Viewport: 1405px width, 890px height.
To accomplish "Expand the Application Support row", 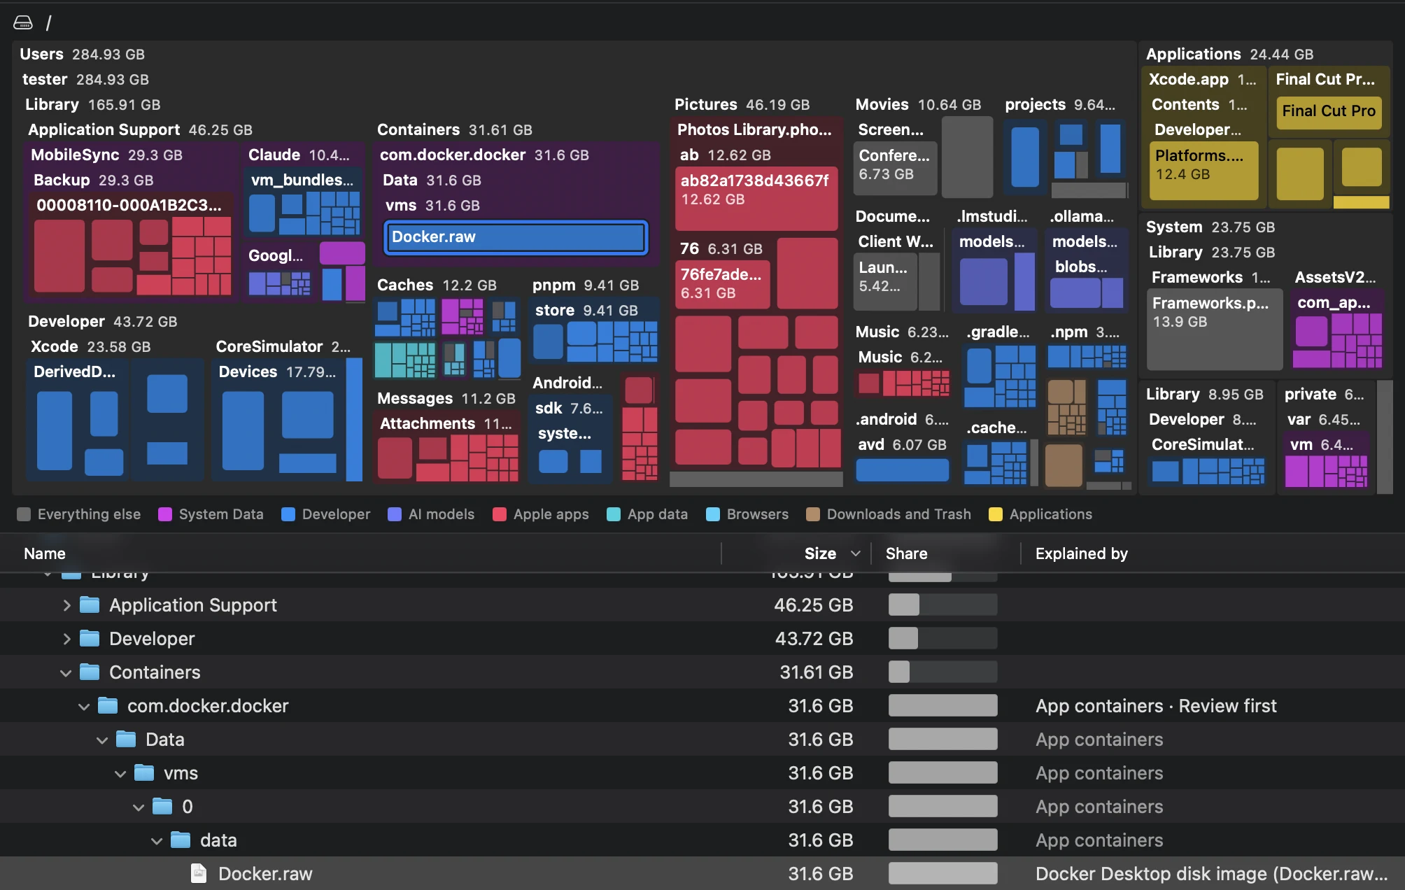I will (66, 605).
